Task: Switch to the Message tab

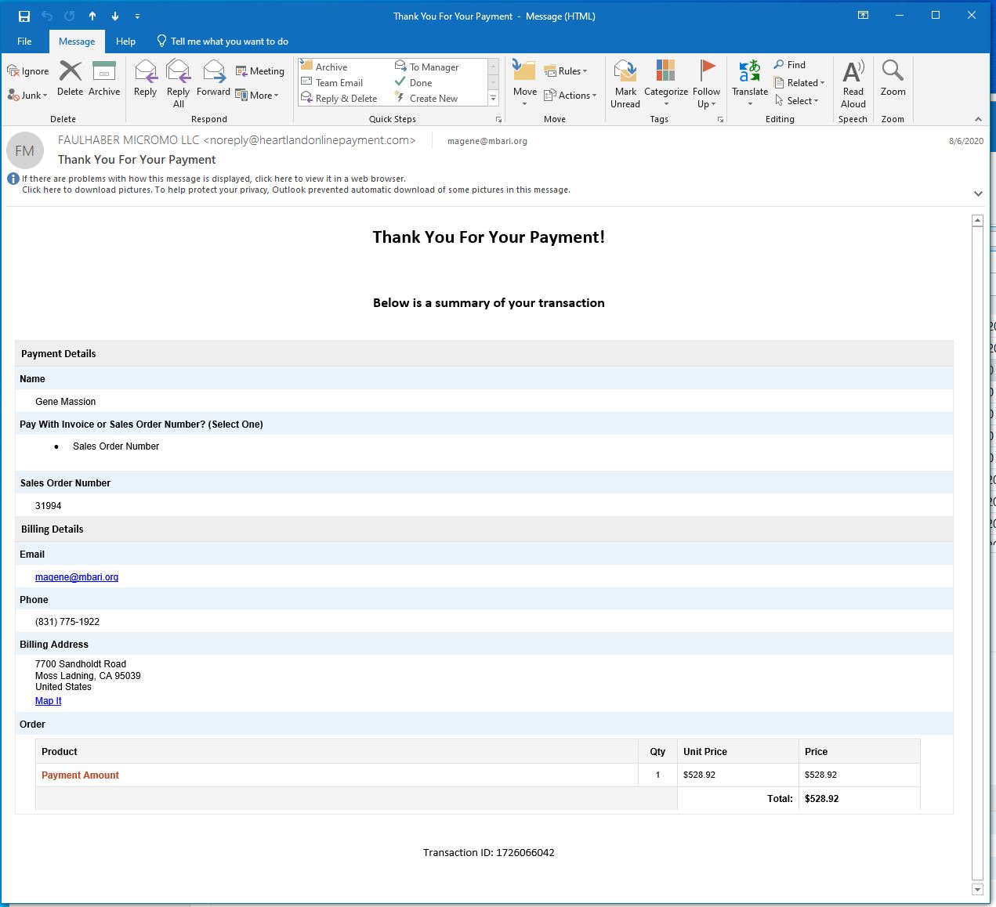Action: 77,42
